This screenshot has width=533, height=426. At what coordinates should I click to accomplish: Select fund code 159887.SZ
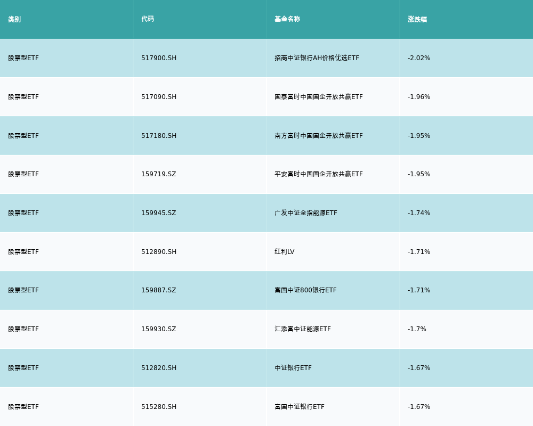tap(159, 290)
